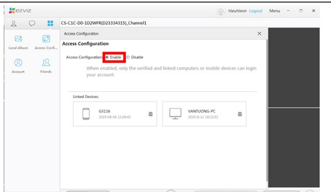Delete the VANTUONG-PC linked computer
The image size is (331, 192).
click(240, 114)
